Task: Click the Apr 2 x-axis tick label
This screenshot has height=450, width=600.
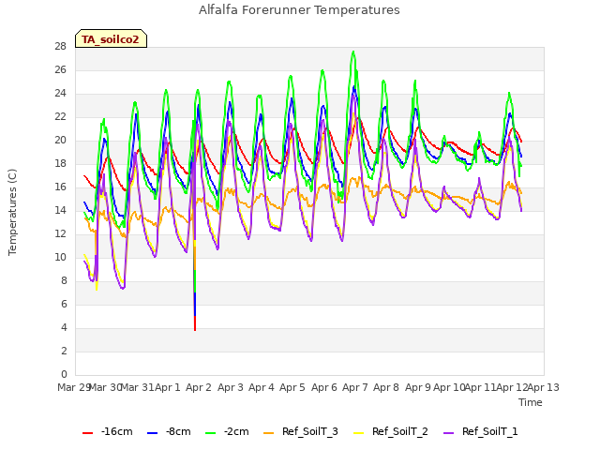Action: pyautogui.click(x=199, y=387)
